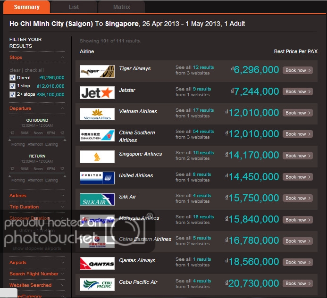Grab the return time left slider handle
This screenshot has height=298, width=327.
[9, 176]
